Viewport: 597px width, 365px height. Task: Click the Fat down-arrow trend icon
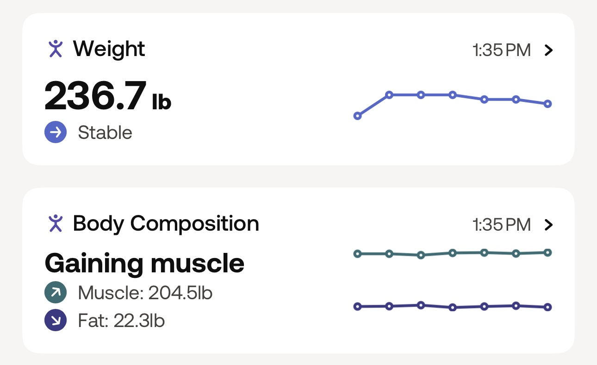56,321
